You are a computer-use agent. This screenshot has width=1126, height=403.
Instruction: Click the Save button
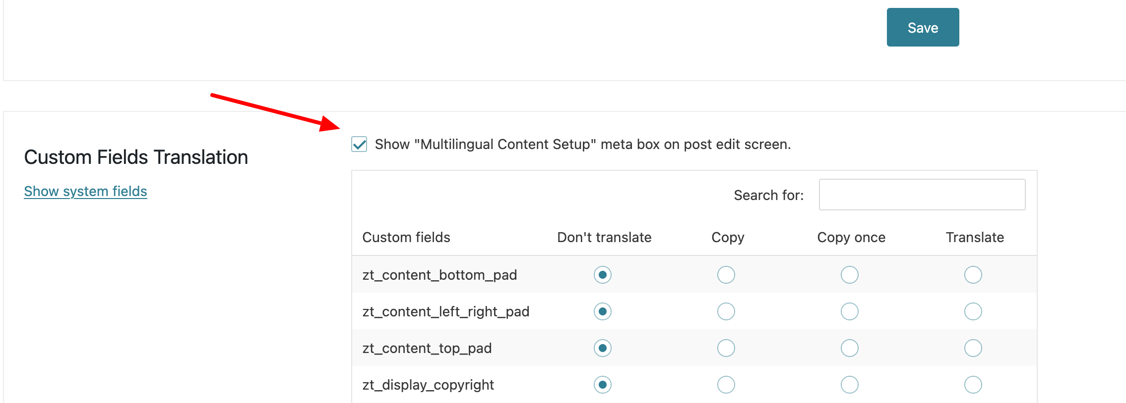(x=923, y=27)
